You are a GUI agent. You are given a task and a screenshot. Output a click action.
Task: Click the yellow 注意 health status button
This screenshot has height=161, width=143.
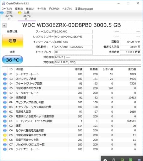click(x=13, y=41)
